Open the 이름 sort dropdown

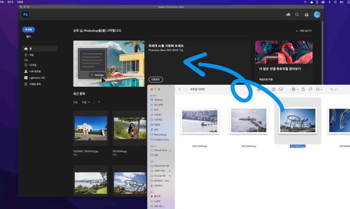coord(86,102)
